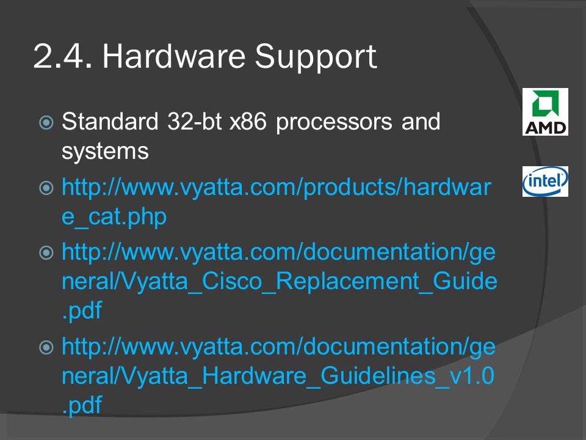Select bullet marker beside Hardware Guidelines link
Screen dimensions: 586x440
tap(46, 347)
